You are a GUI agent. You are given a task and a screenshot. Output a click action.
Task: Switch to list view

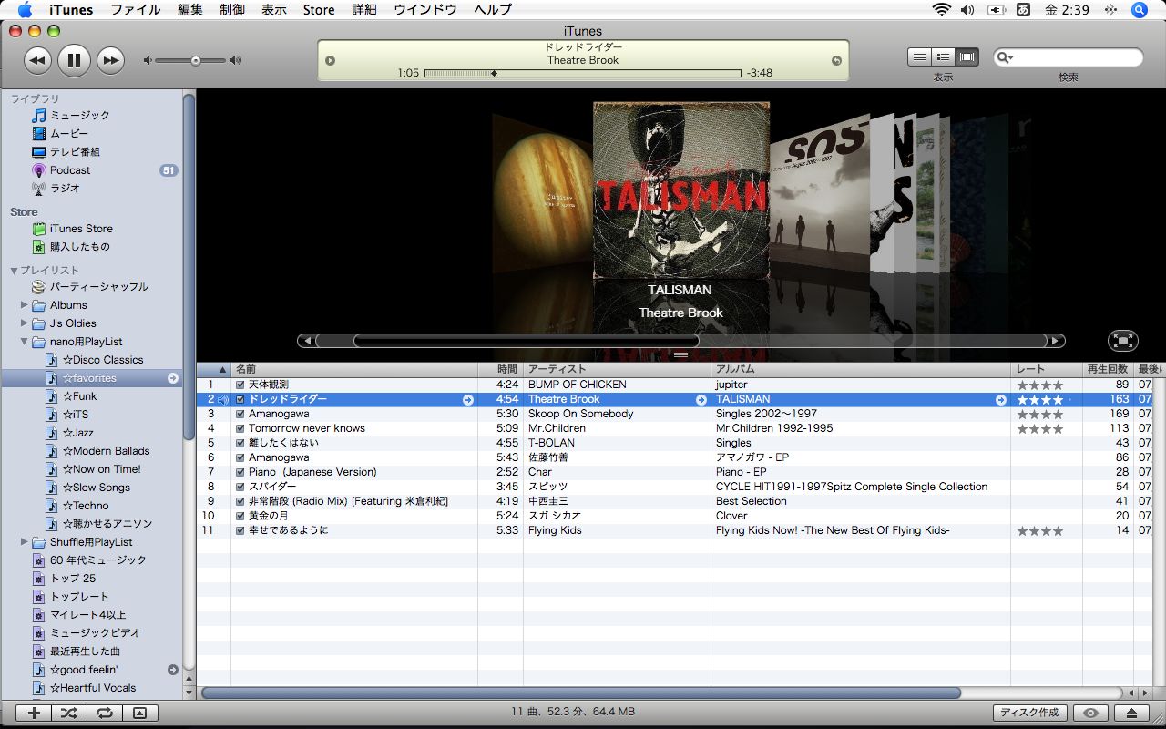(919, 57)
